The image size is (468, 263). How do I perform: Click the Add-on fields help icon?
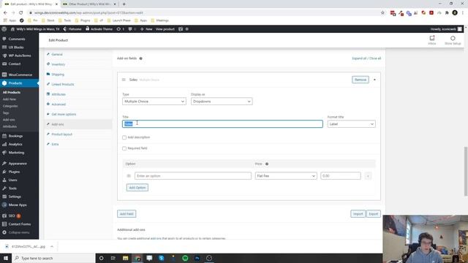coord(141,58)
